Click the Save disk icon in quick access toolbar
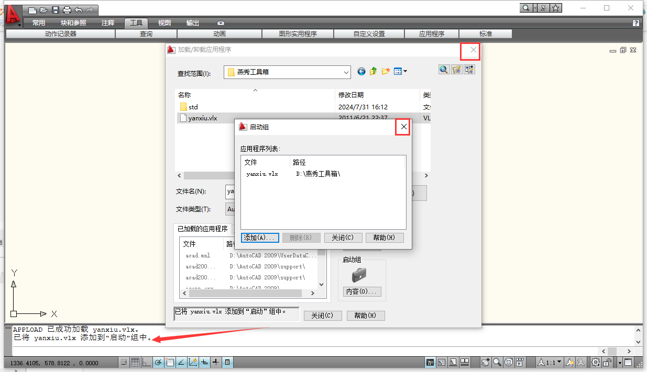The width and height of the screenshot is (647, 372). (x=56, y=9)
